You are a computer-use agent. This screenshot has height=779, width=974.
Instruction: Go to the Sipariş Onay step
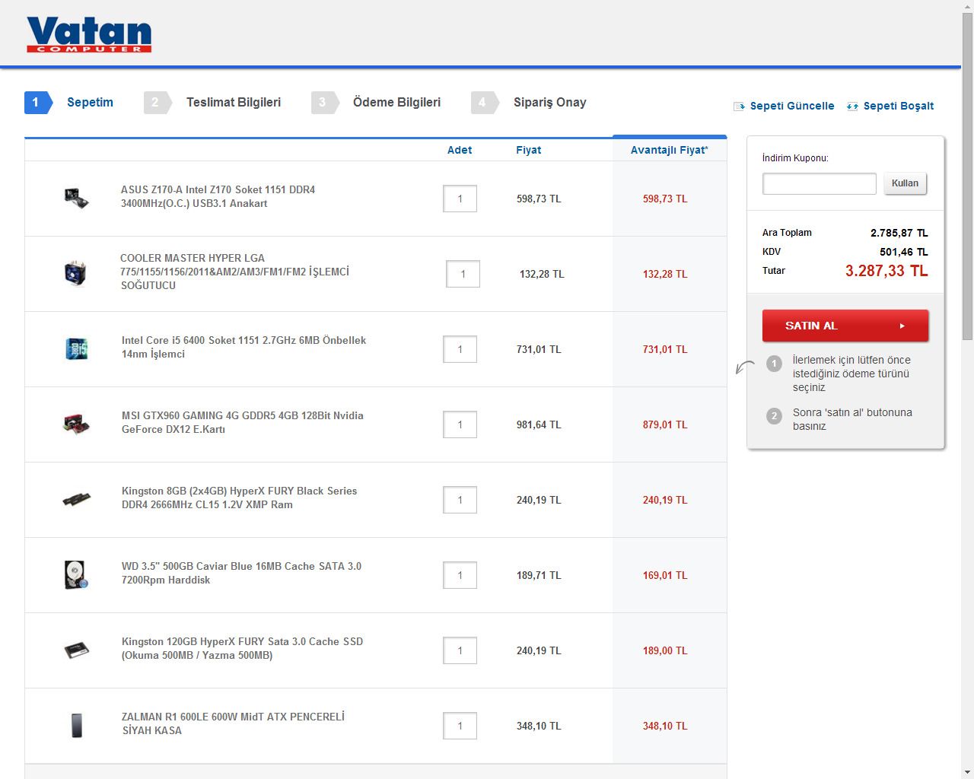pyautogui.click(x=529, y=103)
